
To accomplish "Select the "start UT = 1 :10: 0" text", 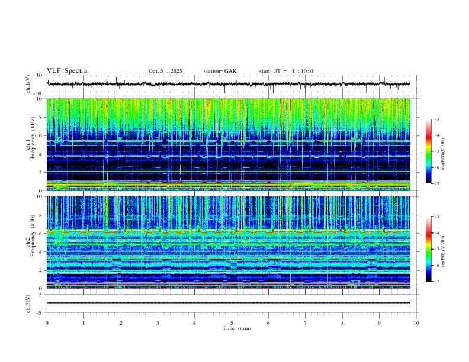I will (286, 71).
